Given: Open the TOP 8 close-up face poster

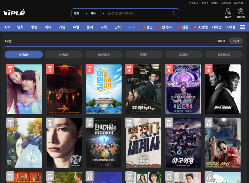Looking at the screenshot, I should pyautogui.click(x=64, y=143).
